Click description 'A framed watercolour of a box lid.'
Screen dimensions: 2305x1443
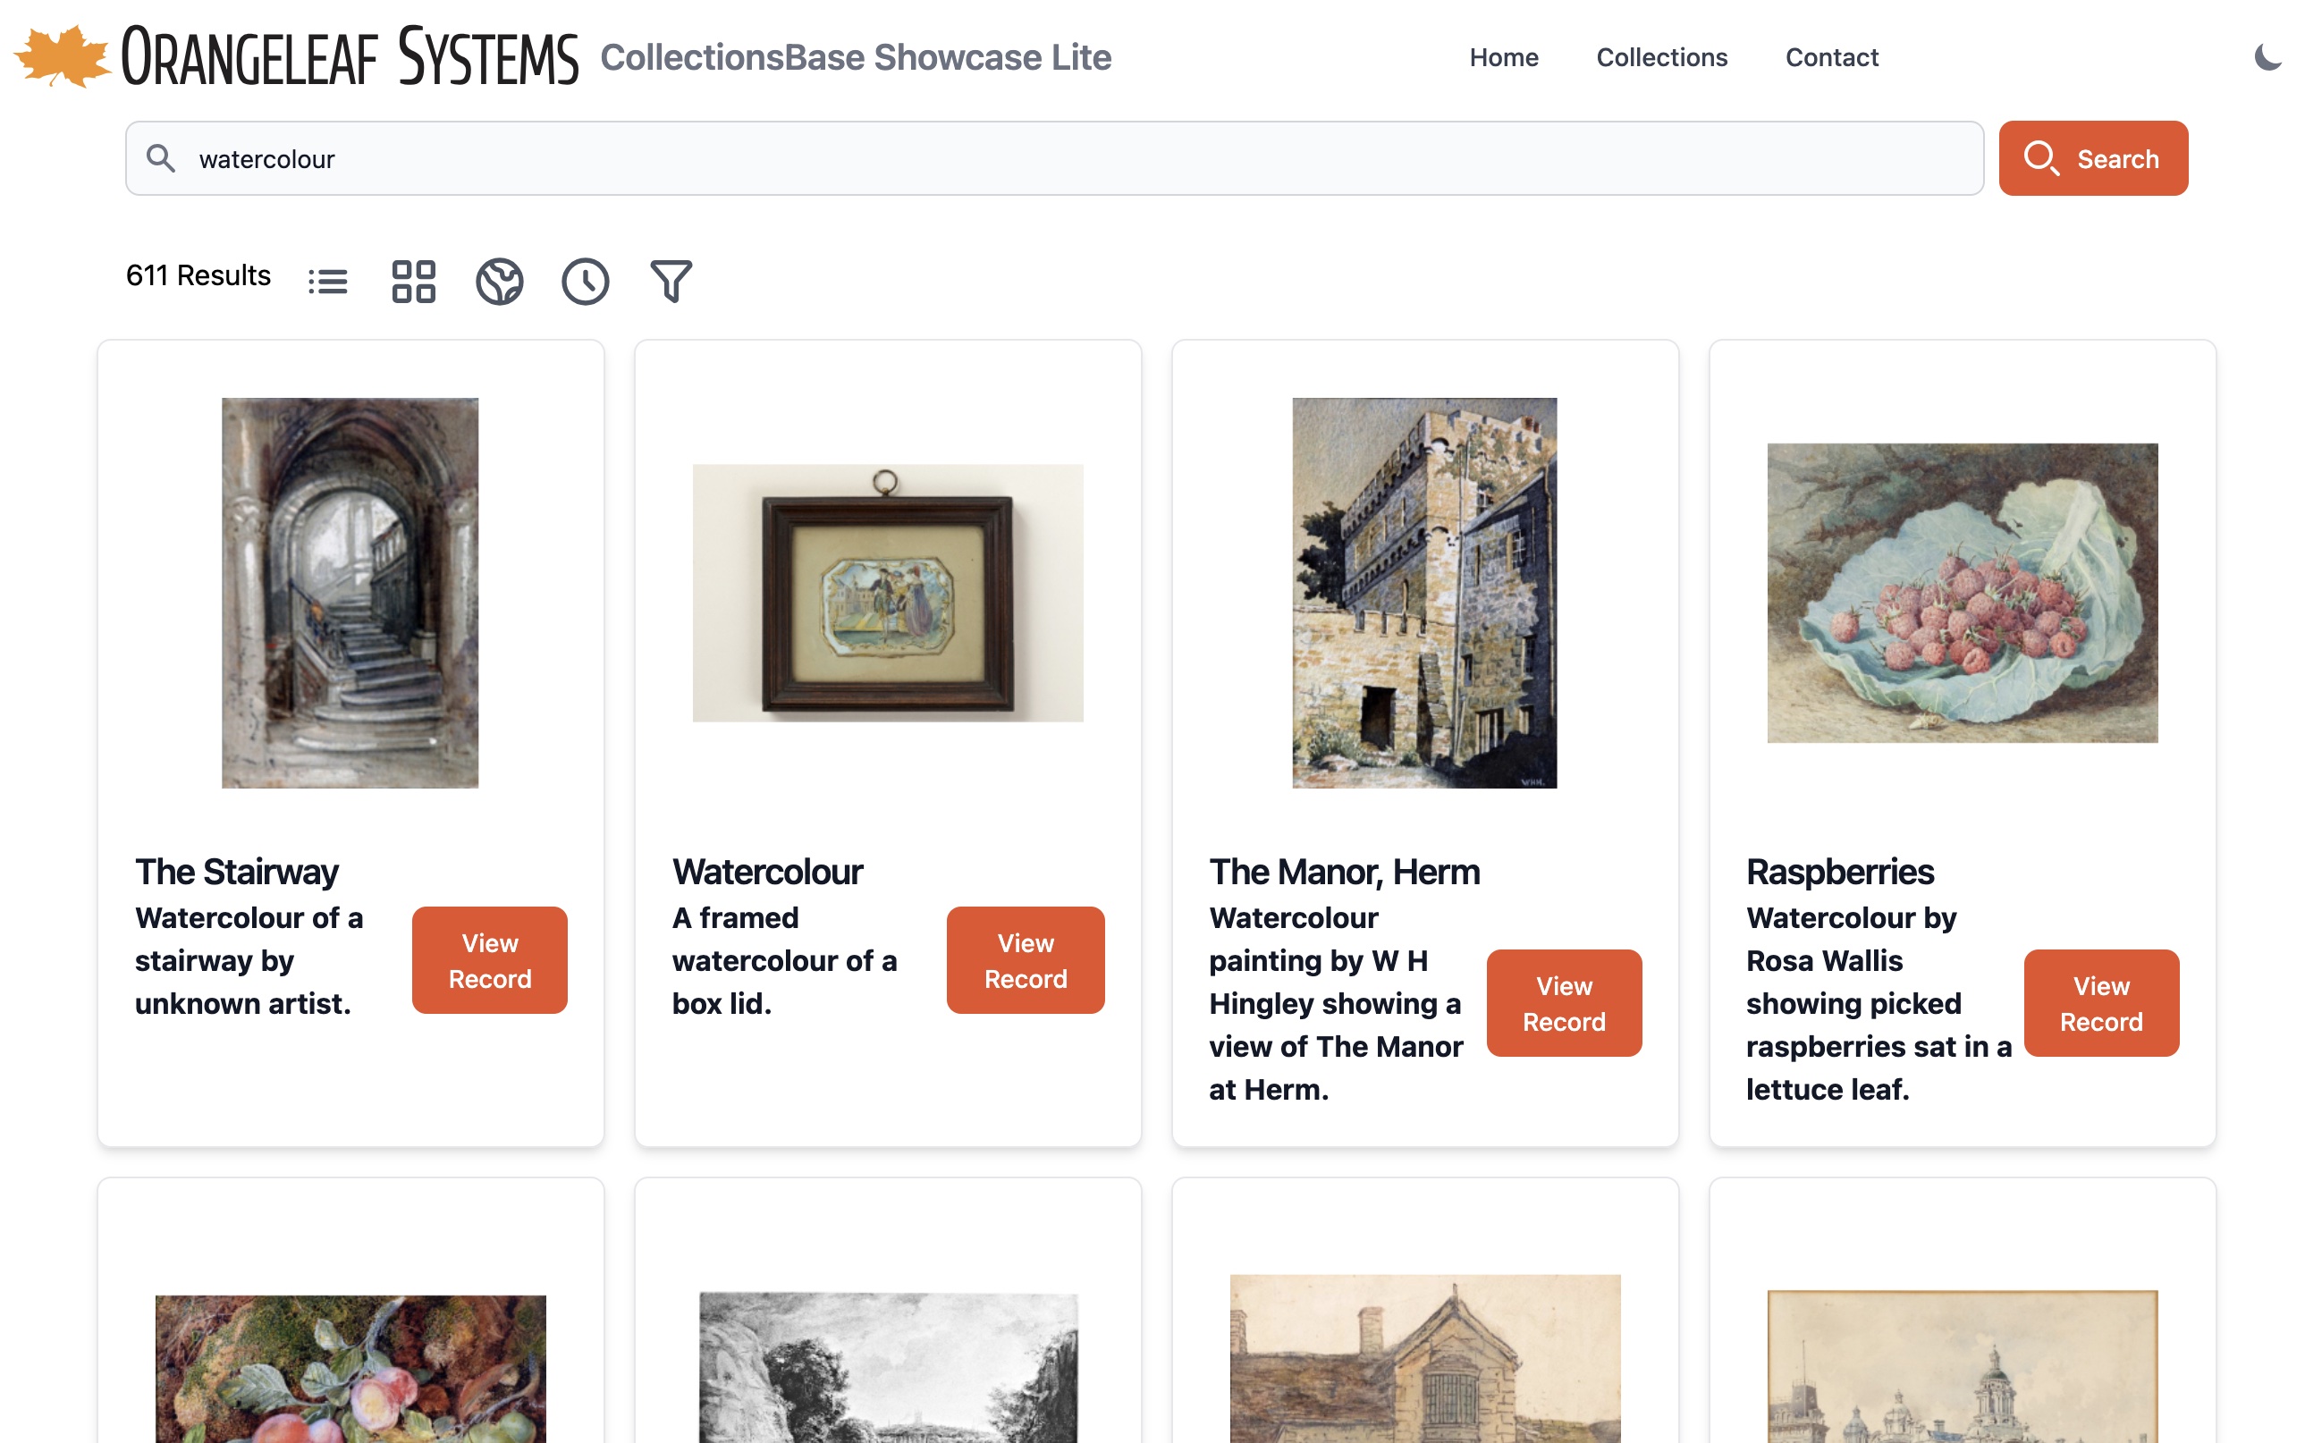click(x=784, y=960)
